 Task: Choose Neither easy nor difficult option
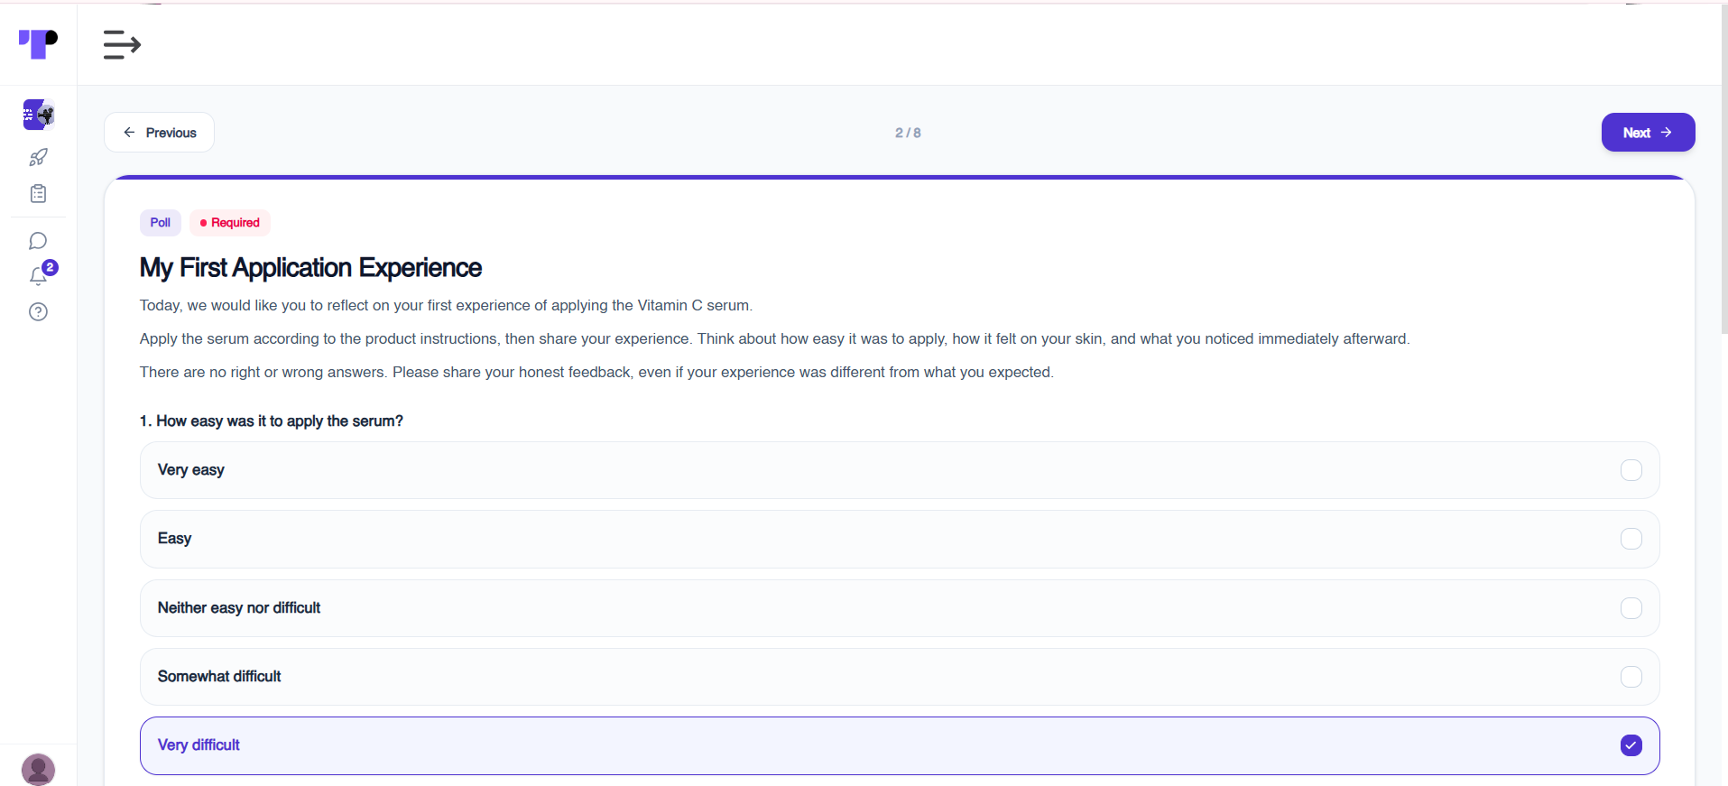(900, 608)
